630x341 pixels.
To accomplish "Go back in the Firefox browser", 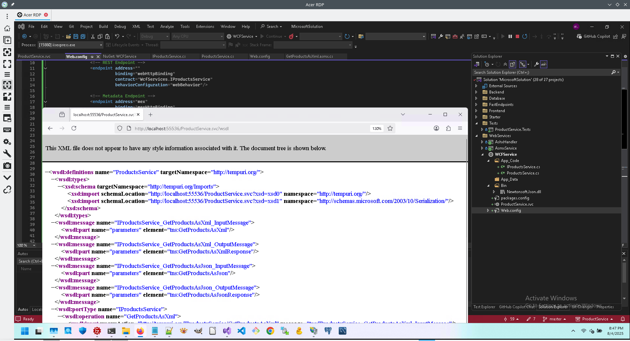I will 50,128.
